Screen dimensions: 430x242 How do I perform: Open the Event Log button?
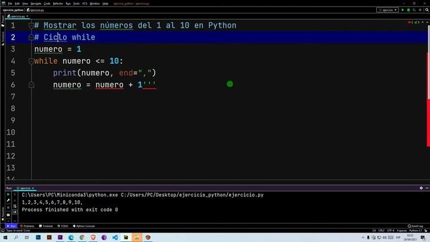click(x=415, y=226)
